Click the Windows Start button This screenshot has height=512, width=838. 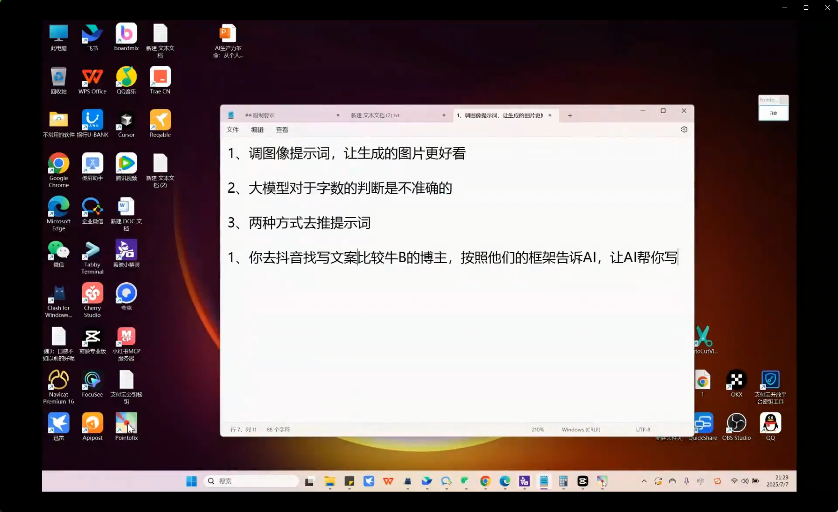[191, 481]
